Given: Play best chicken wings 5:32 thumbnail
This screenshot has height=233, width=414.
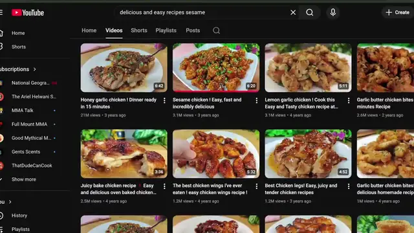Looking at the screenshot, I should (x=216, y=154).
